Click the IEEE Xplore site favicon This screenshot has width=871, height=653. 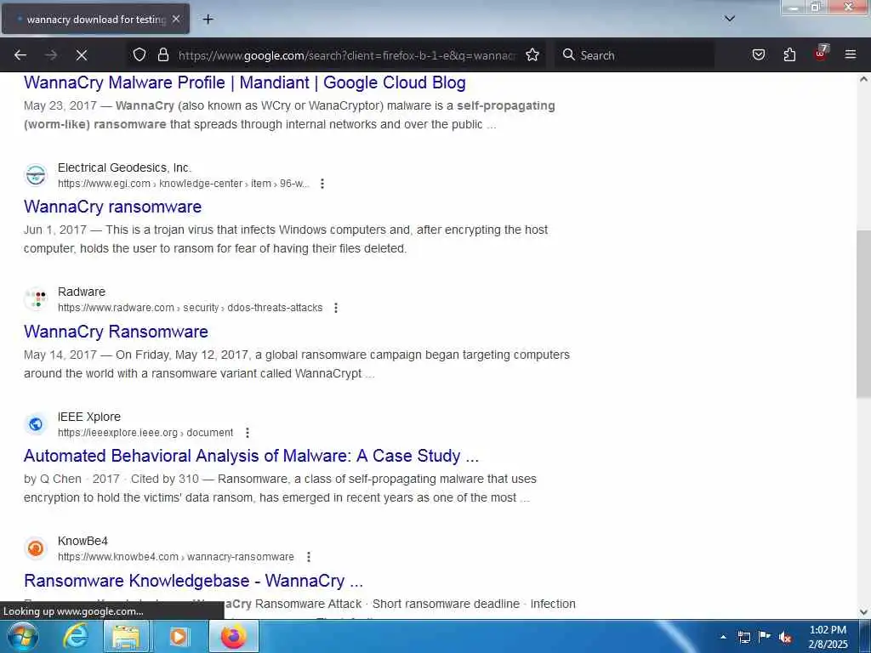(36, 424)
